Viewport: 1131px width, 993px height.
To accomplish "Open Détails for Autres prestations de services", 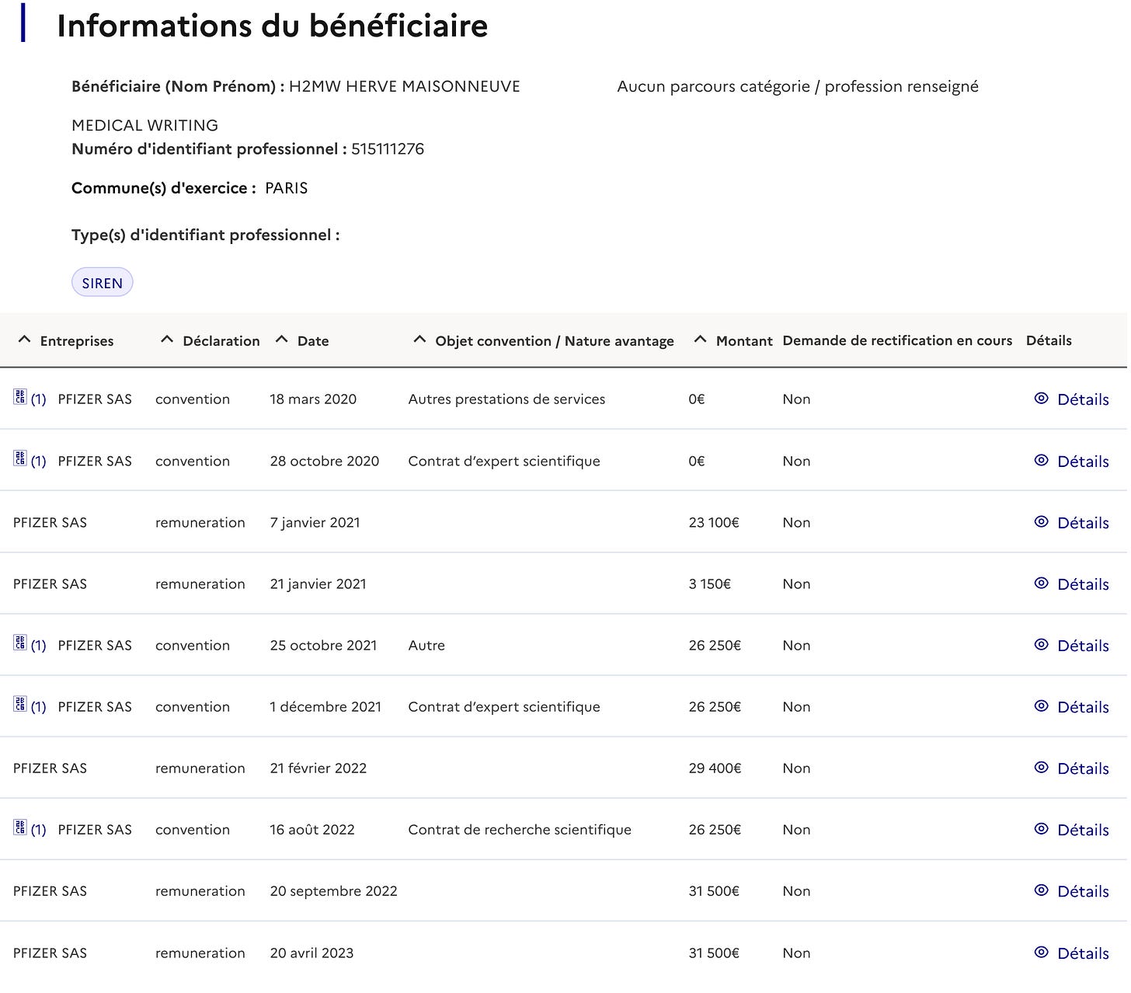I will pos(1083,399).
